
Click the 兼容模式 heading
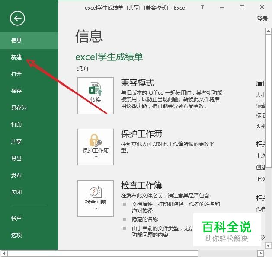(138, 82)
